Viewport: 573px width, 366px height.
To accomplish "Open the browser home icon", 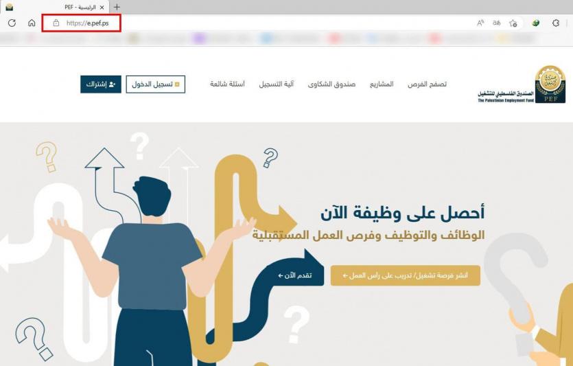I will (x=32, y=23).
